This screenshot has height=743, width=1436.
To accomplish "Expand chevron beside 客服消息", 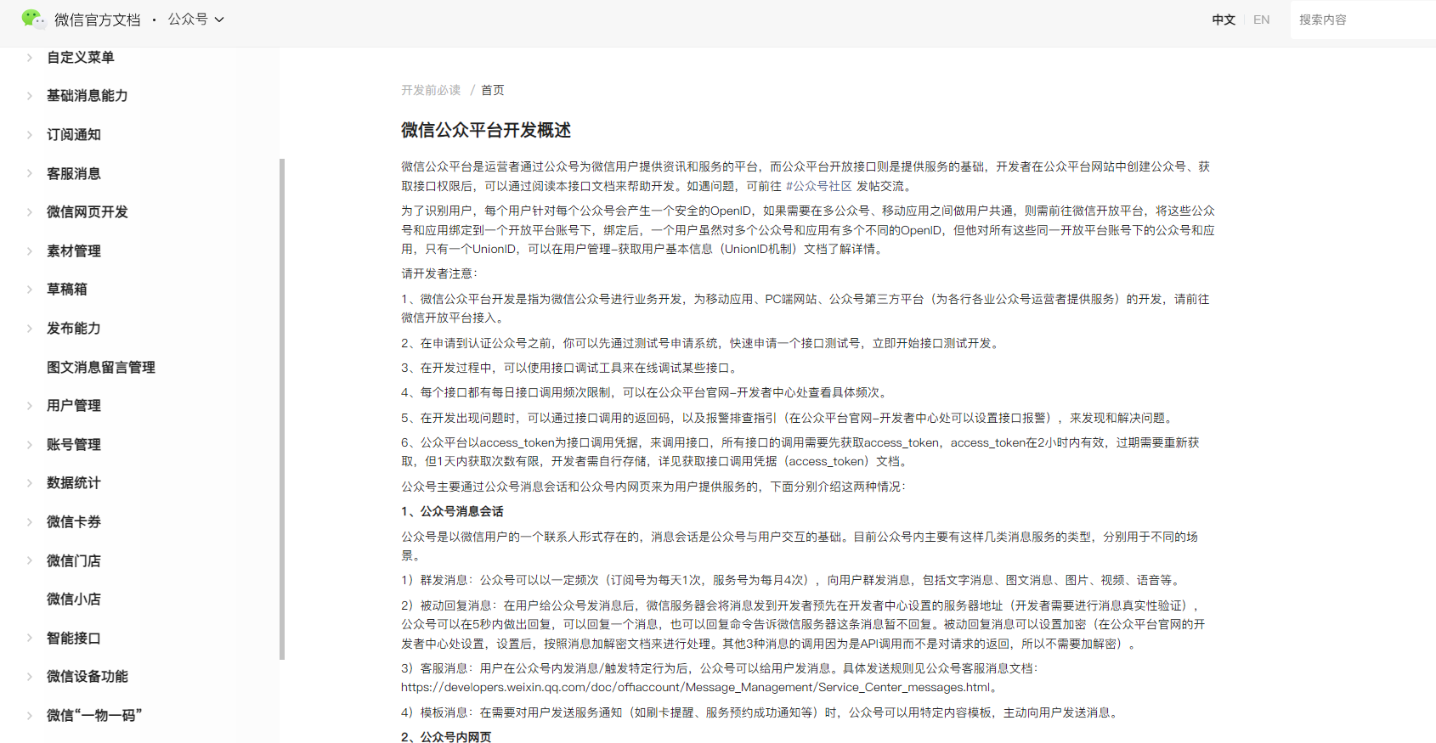I will click(x=30, y=174).
